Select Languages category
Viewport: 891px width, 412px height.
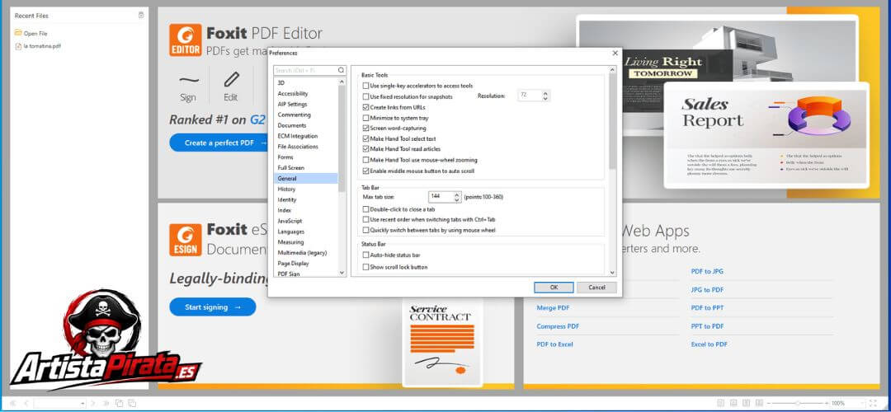click(291, 232)
